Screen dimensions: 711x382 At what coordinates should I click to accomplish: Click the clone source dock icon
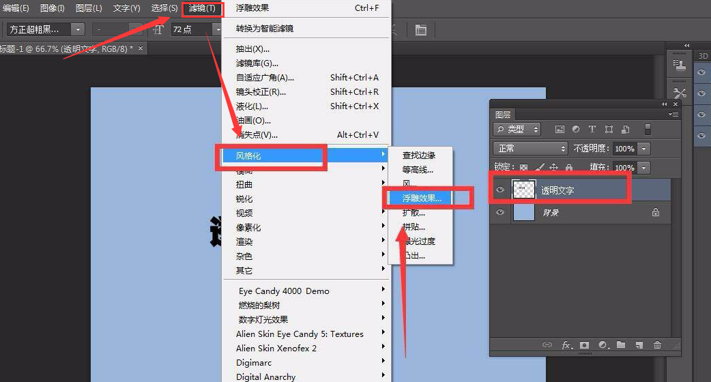coord(679,65)
